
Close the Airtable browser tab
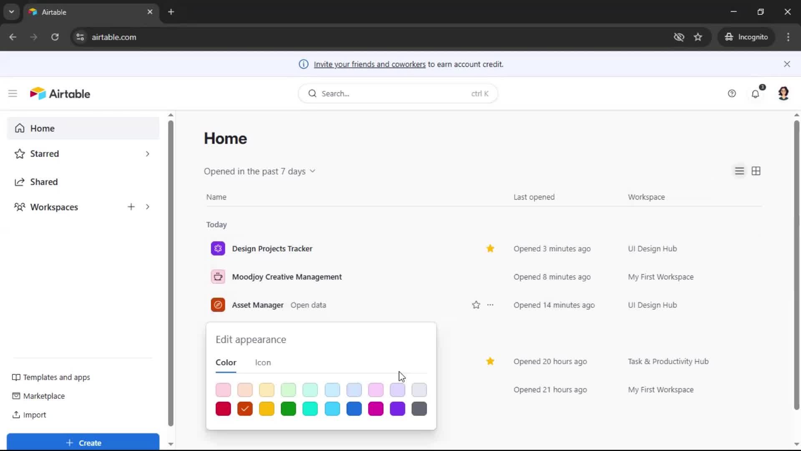click(x=150, y=12)
